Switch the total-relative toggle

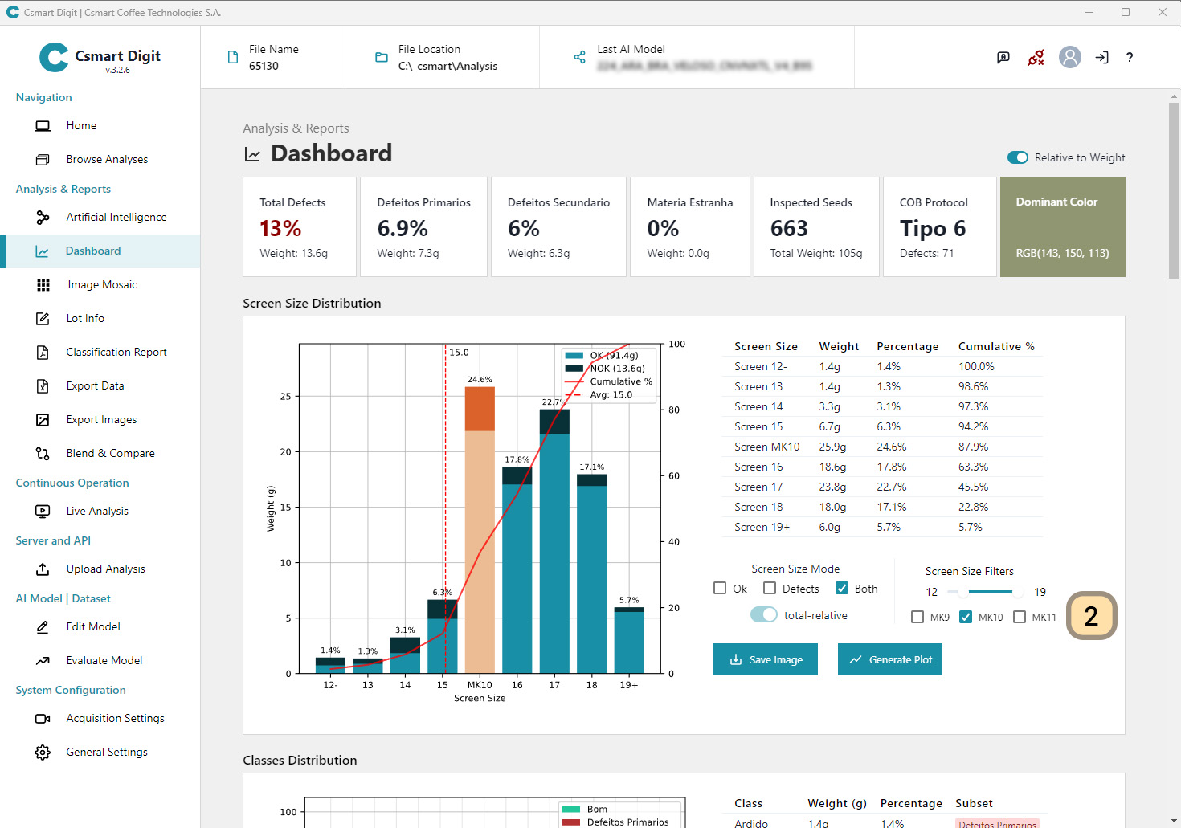764,615
